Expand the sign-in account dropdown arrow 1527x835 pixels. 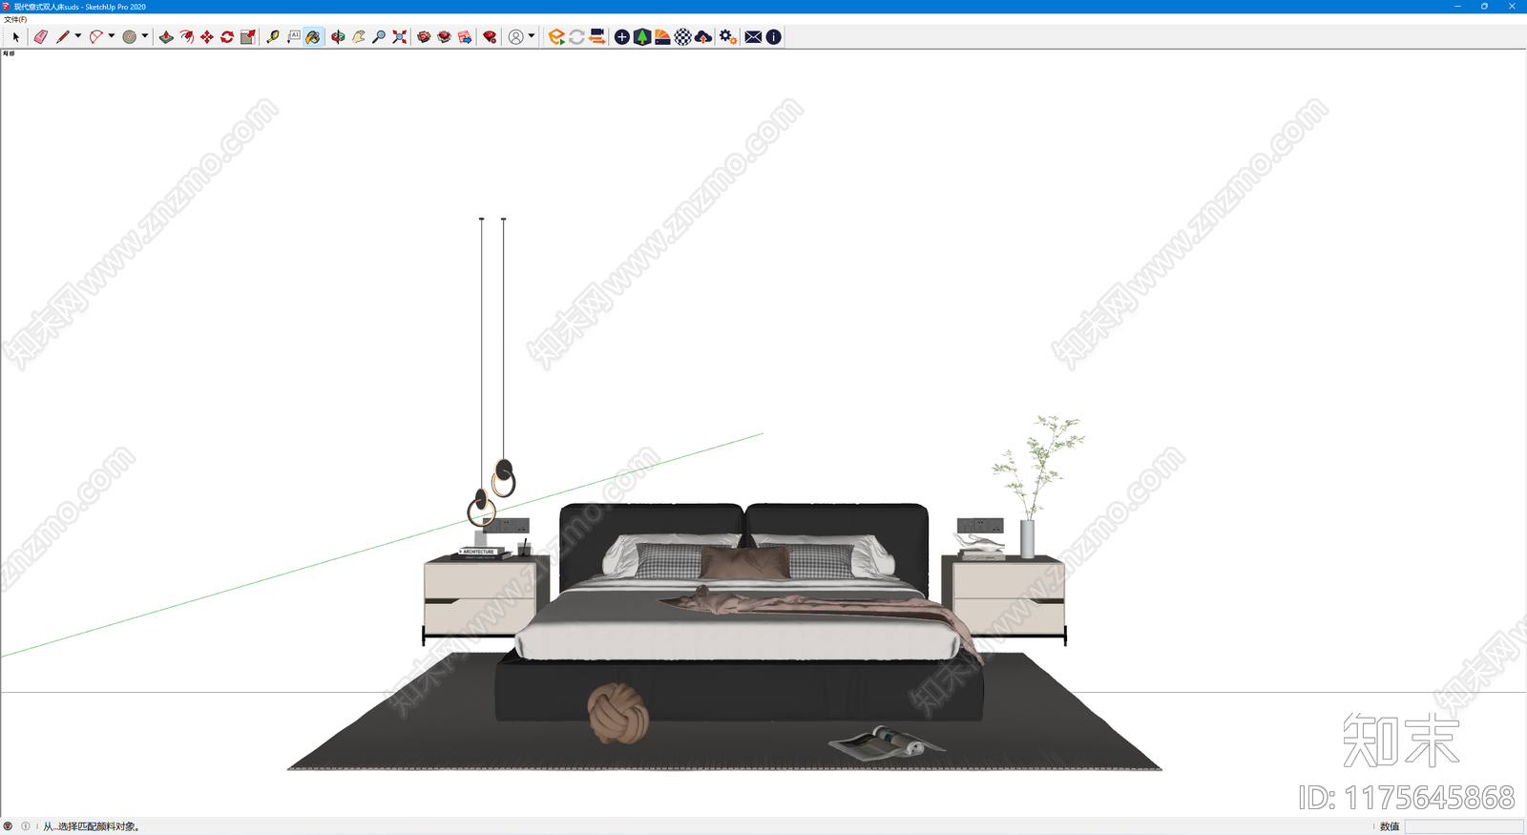(532, 37)
